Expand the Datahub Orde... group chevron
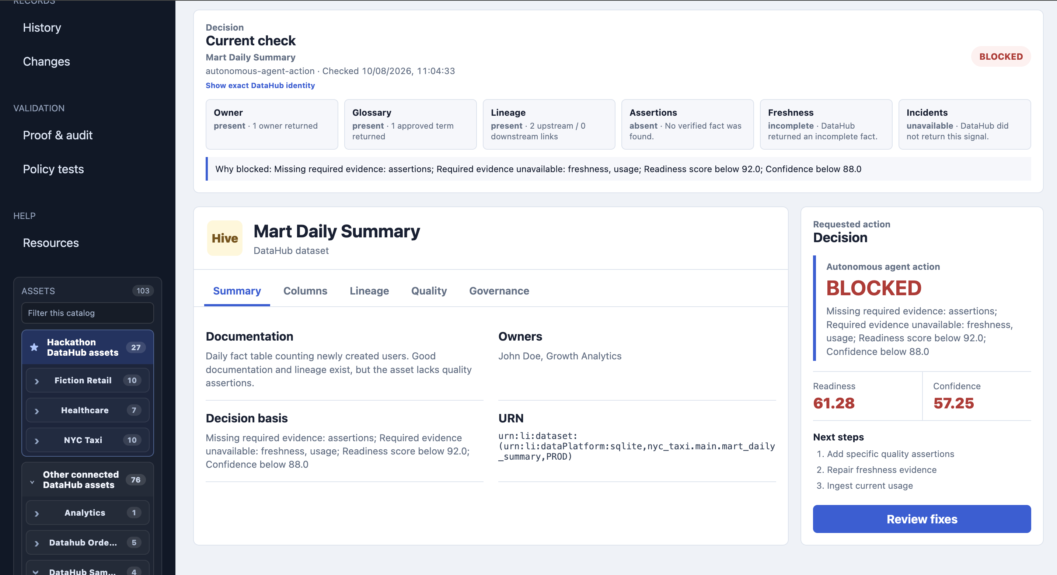The height and width of the screenshot is (575, 1057). click(x=37, y=543)
